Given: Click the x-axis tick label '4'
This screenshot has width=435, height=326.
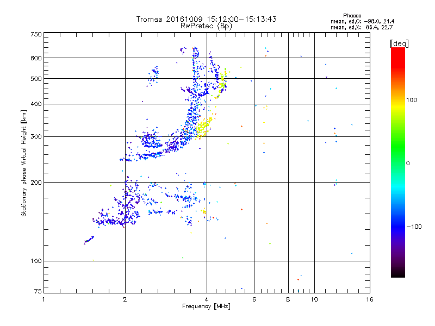Looking at the screenshot, I should 207,299.
